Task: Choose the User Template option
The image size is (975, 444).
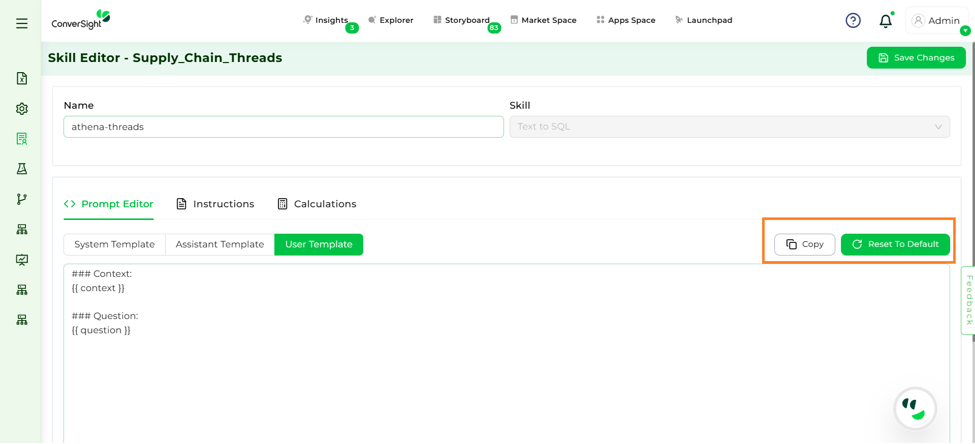Action: pyautogui.click(x=319, y=244)
